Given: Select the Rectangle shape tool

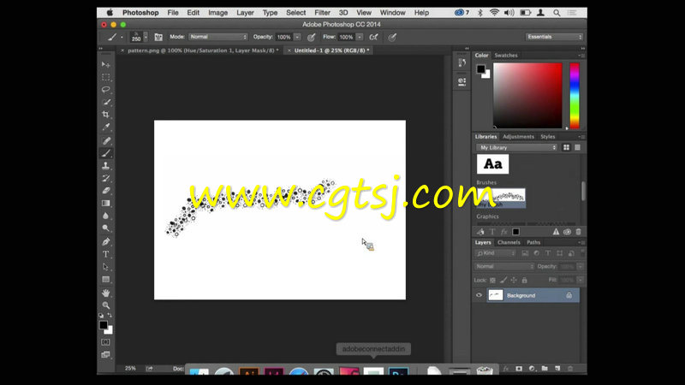Looking at the screenshot, I should pyautogui.click(x=105, y=280).
